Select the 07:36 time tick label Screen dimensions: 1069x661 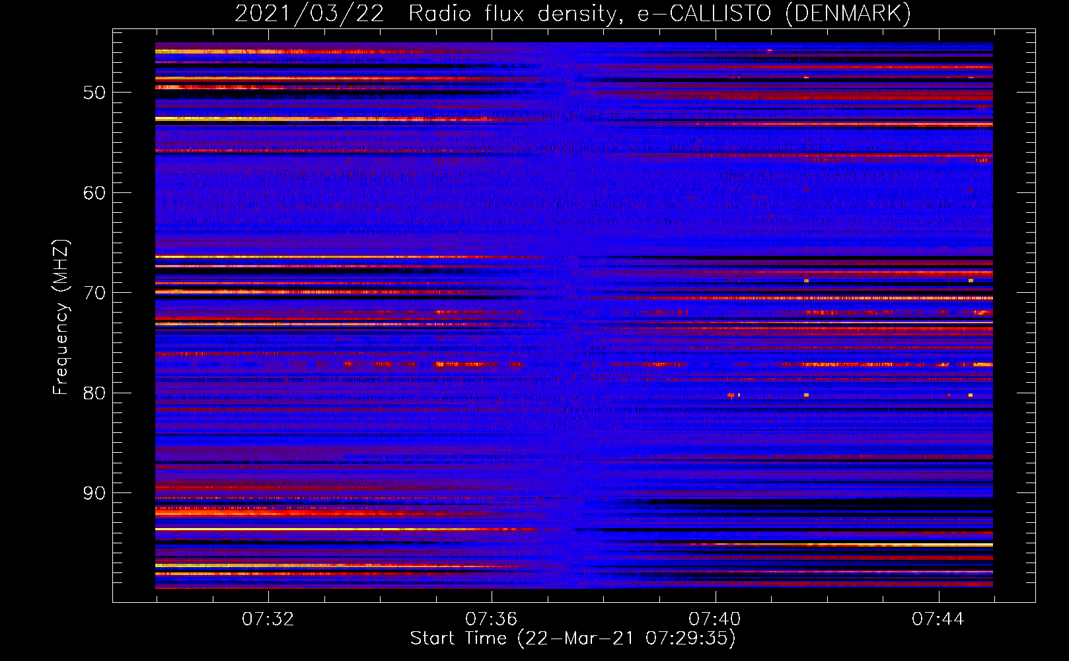[491, 619]
